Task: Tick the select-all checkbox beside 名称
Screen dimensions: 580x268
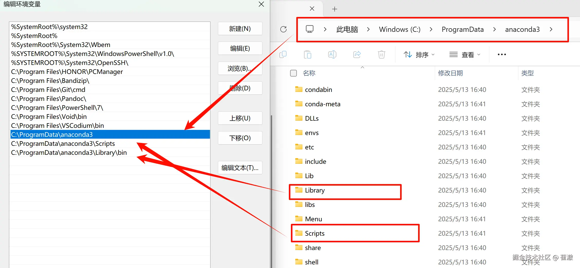Action: [x=293, y=73]
